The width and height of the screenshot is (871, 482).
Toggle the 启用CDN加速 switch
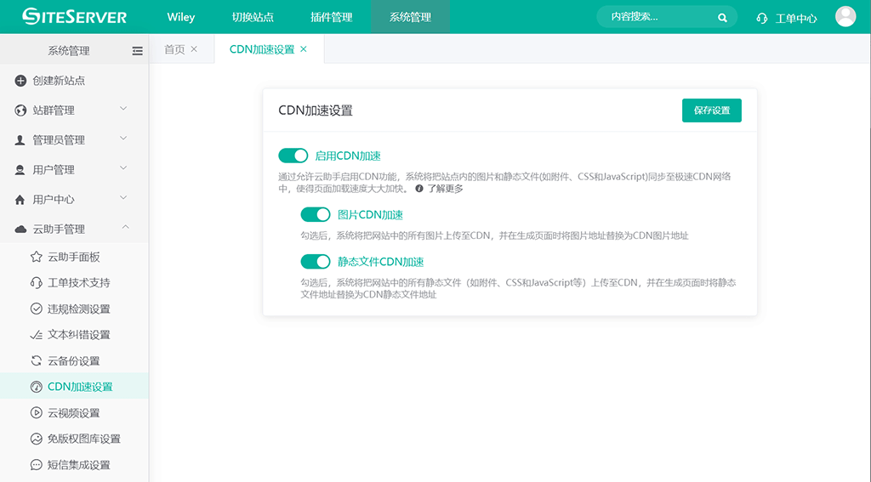click(293, 156)
